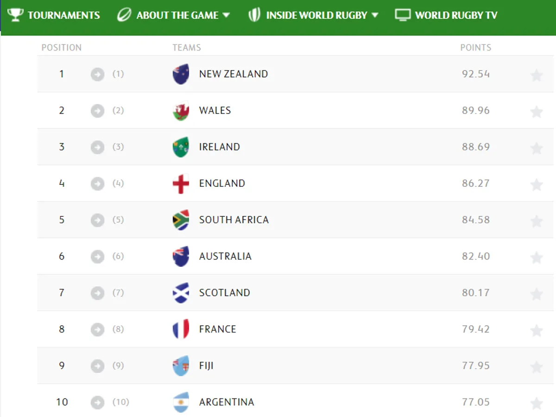Viewport: 556px width, 417px height.
Task: Click the position arrow indicator for Wales
Action: (97, 111)
